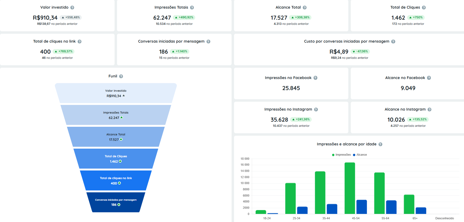Click the -47,06% badge on Custo por conversas
464x222 pixels.
click(x=360, y=52)
